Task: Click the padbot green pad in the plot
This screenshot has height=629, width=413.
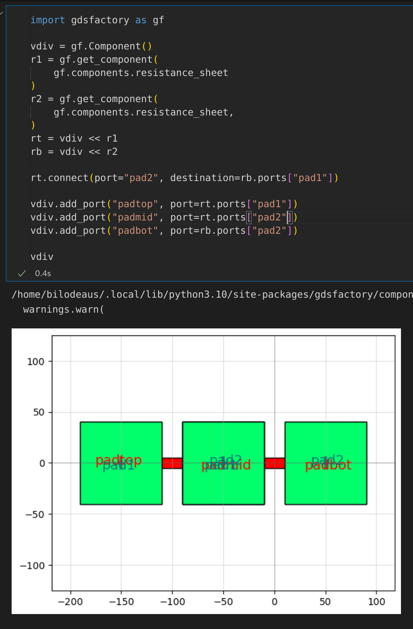Action: (325, 440)
